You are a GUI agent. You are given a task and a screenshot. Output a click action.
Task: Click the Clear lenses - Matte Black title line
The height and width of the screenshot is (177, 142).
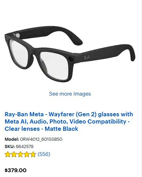click(41, 129)
